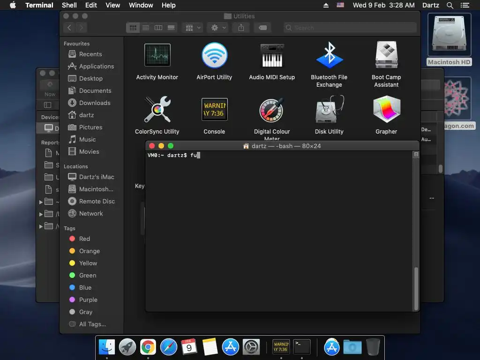Open Digital Colour Meter icon

(272, 109)
